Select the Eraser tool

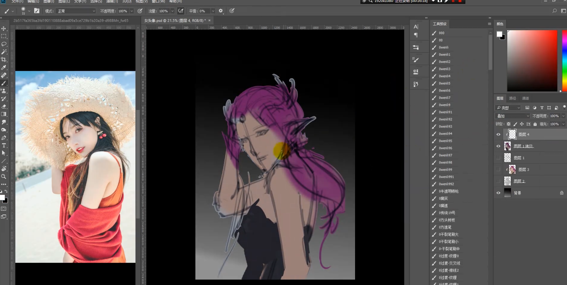[x=4, y=107]
